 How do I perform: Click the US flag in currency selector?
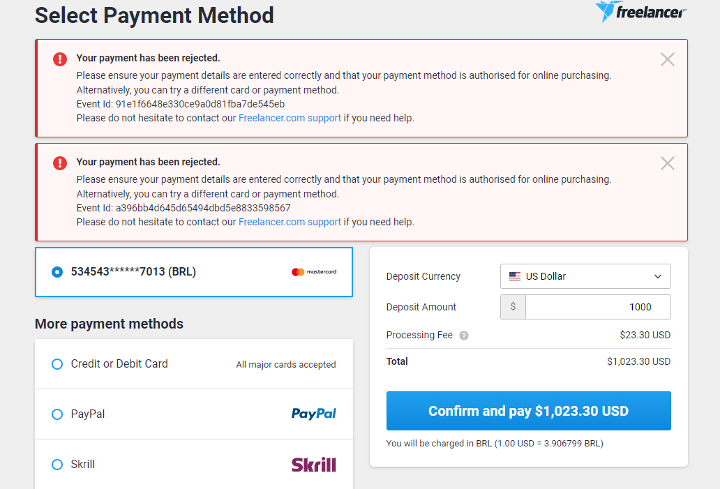point(515,276)
